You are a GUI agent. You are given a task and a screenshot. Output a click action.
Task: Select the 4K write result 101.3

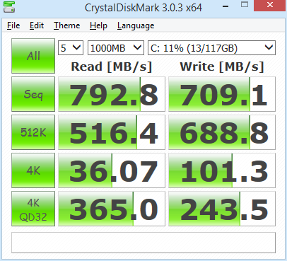tap(222, 170)
